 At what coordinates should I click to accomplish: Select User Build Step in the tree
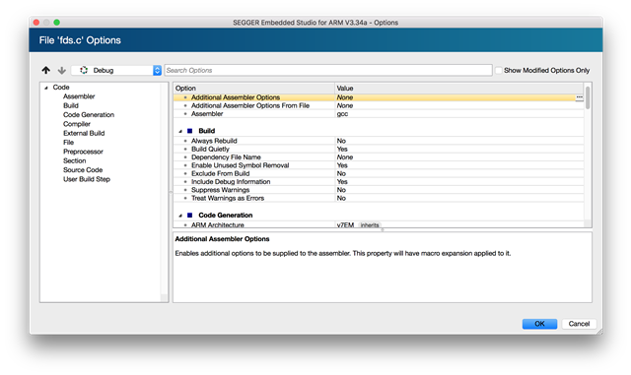point(87,179)
